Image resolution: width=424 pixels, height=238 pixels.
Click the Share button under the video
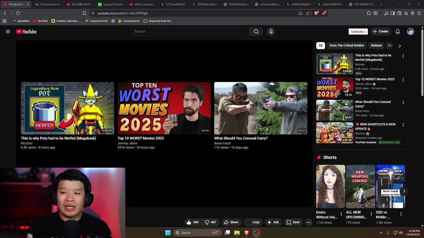[231, 222]
